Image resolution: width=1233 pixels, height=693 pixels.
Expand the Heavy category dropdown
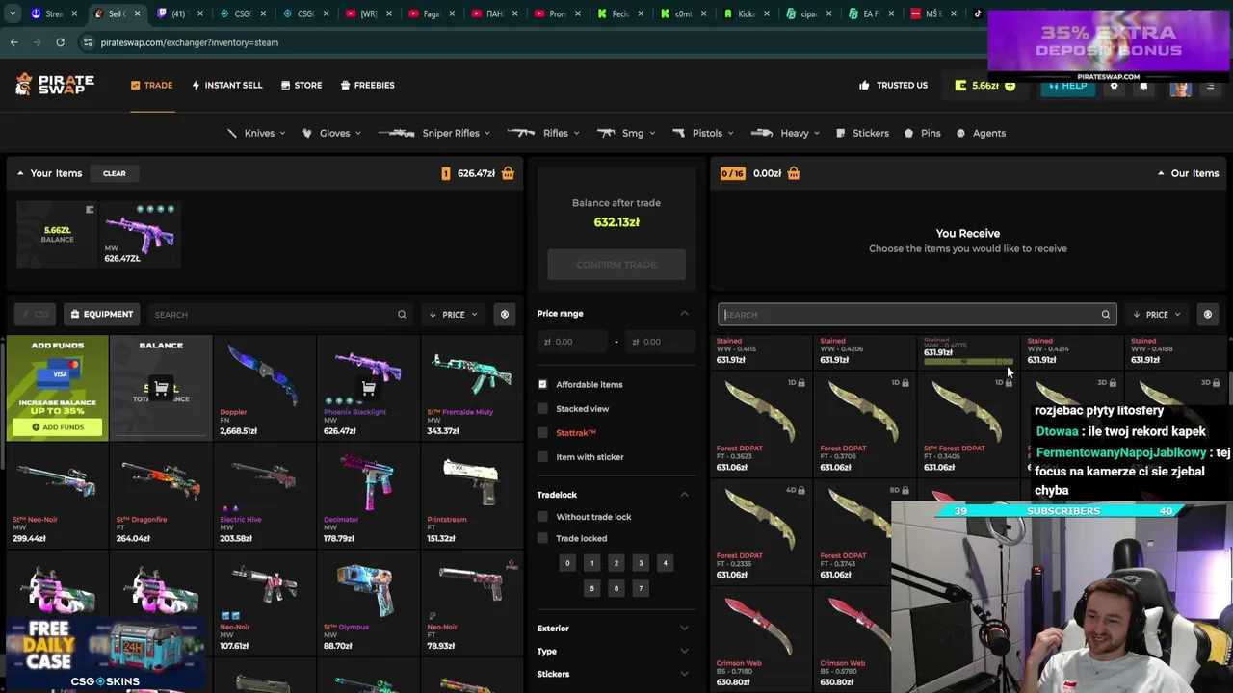[x=786, y=133]
